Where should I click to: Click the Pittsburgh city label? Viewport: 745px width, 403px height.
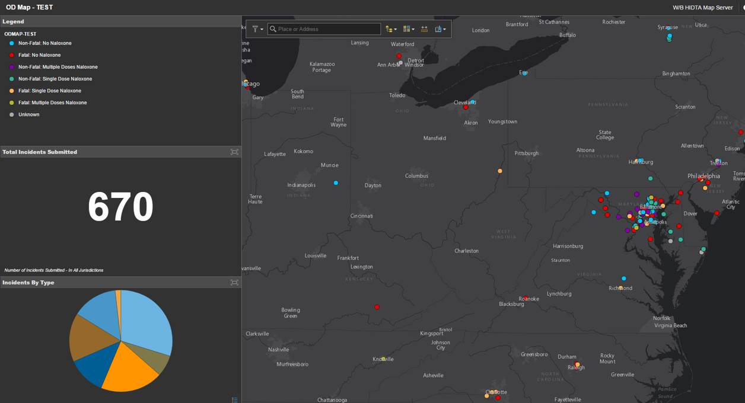[526, 153]
